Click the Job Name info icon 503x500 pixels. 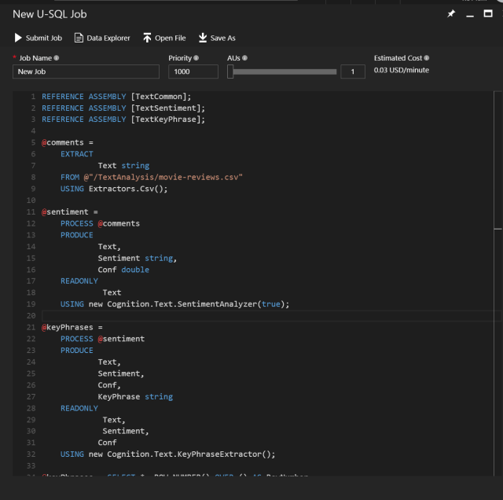click(x=57, y=58)
